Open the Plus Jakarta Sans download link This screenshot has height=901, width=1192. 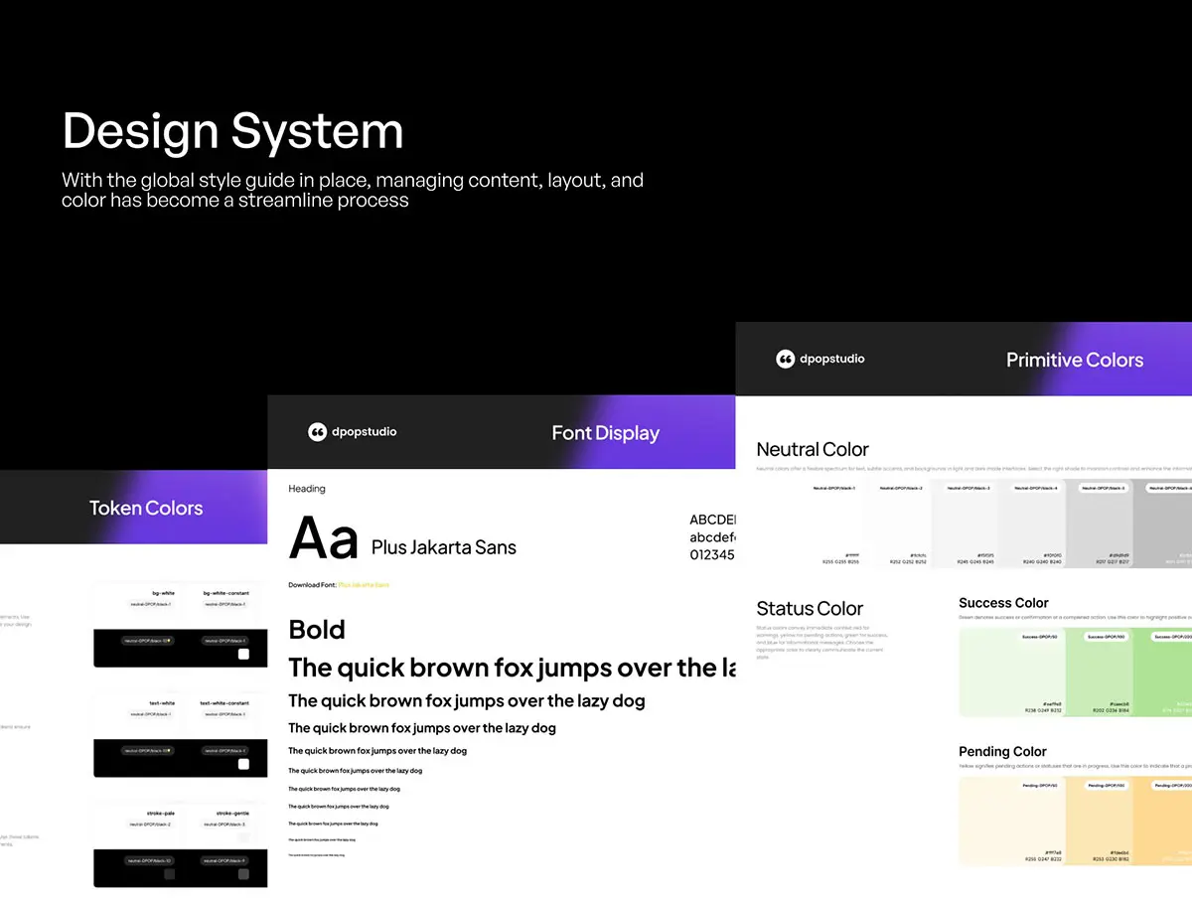pos(364,585)
